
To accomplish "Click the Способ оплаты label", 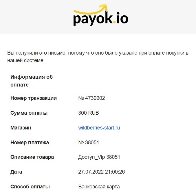I will [30, 187].
